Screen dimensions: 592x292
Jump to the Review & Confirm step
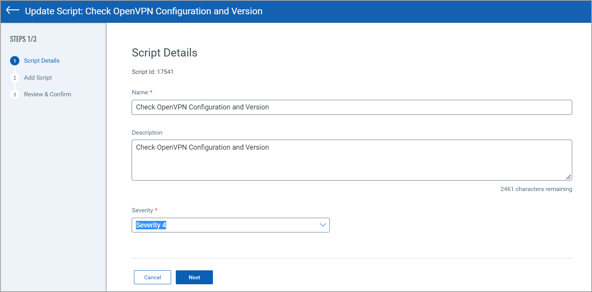(x=48, y=94)
